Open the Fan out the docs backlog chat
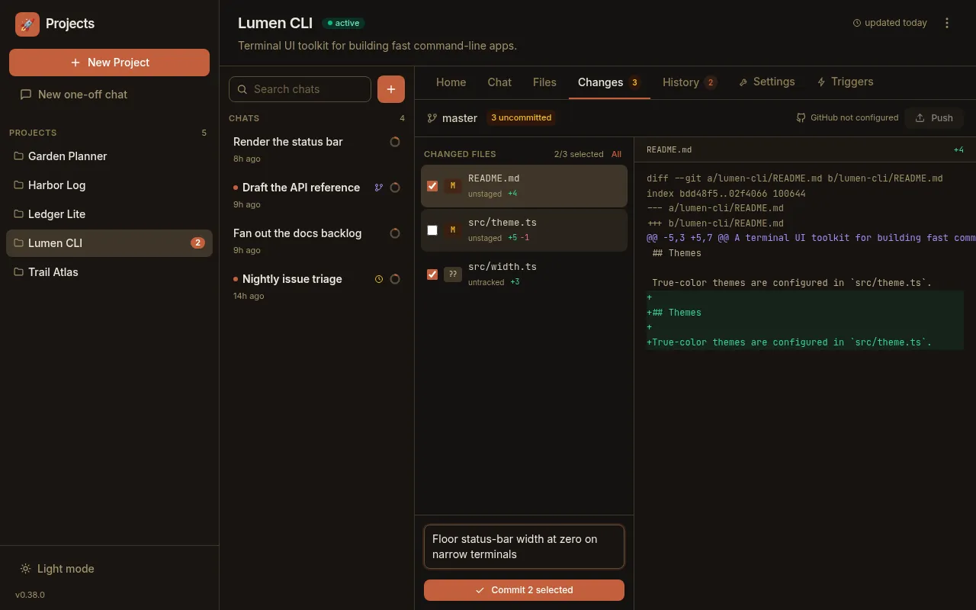 click(316, 241)
